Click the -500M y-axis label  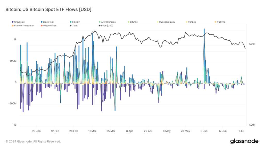(12, 104)
